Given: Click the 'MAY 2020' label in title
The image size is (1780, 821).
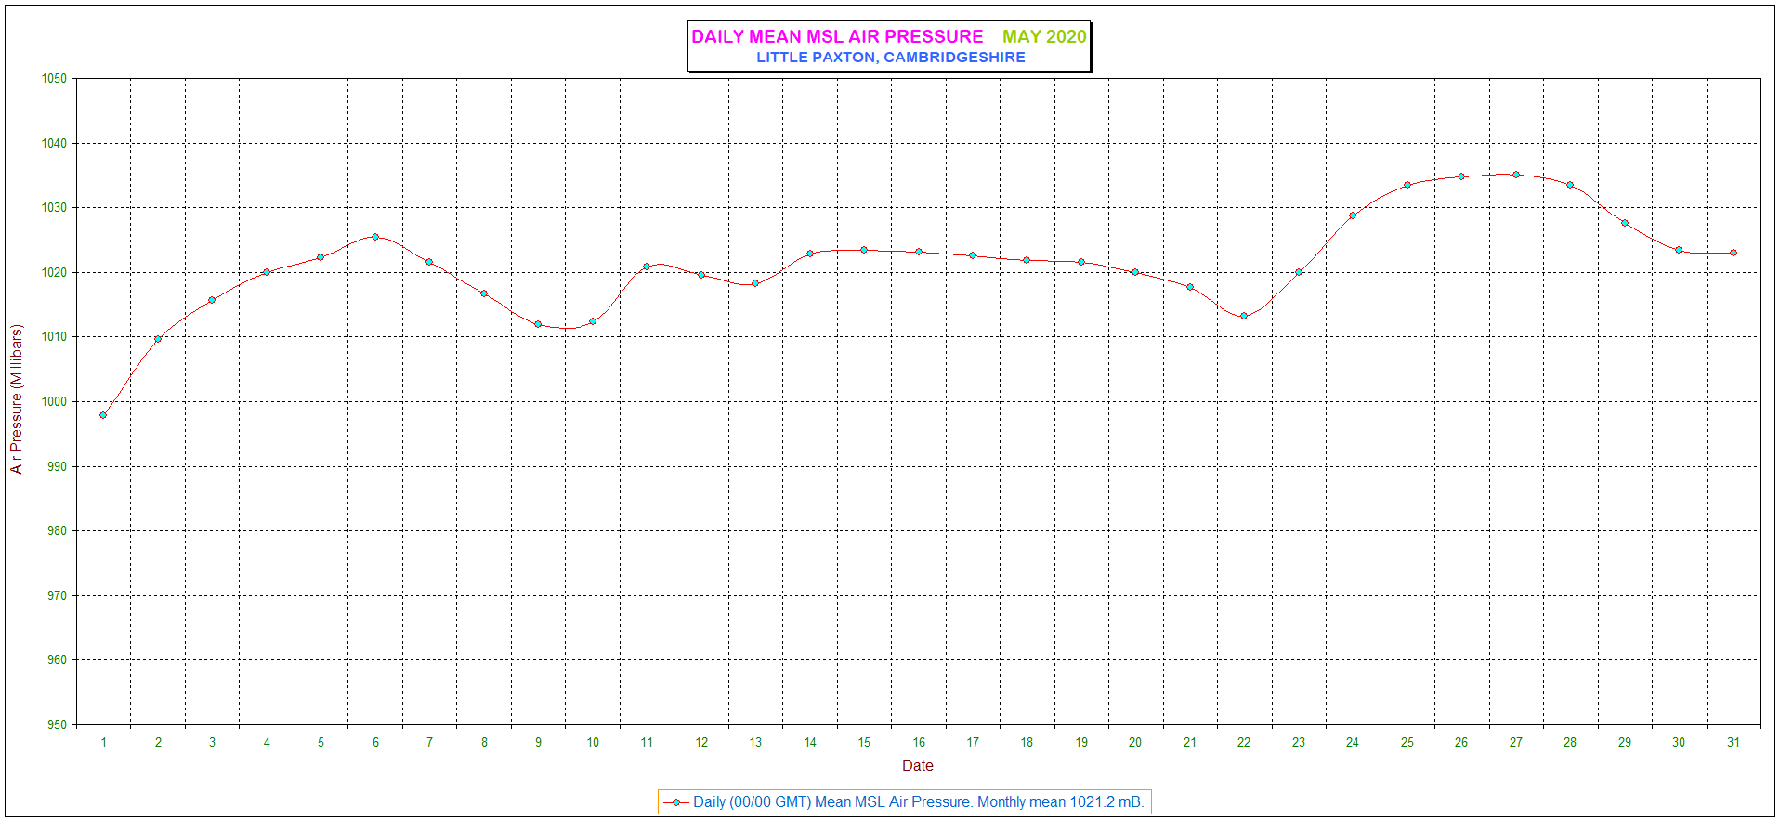Looking at the screenshot, I should 1044,36.
